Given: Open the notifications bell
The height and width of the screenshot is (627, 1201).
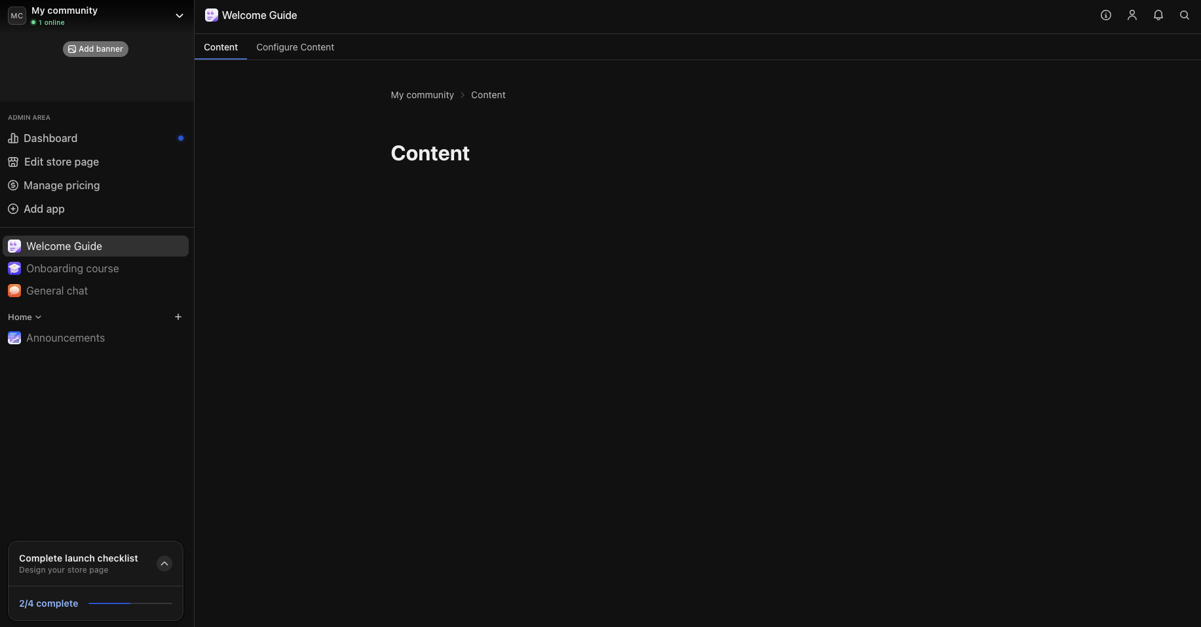Looking at the screenshot, I should (x=1158, y=14).
